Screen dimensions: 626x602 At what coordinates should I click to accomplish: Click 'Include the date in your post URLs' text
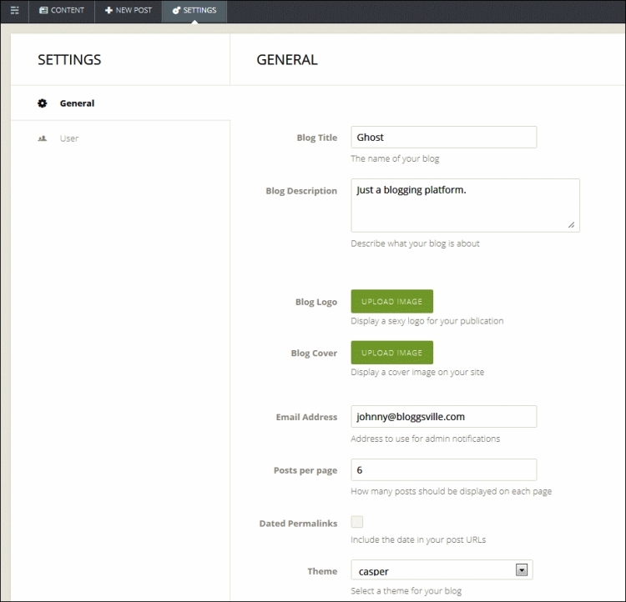[x=418, y=539]
